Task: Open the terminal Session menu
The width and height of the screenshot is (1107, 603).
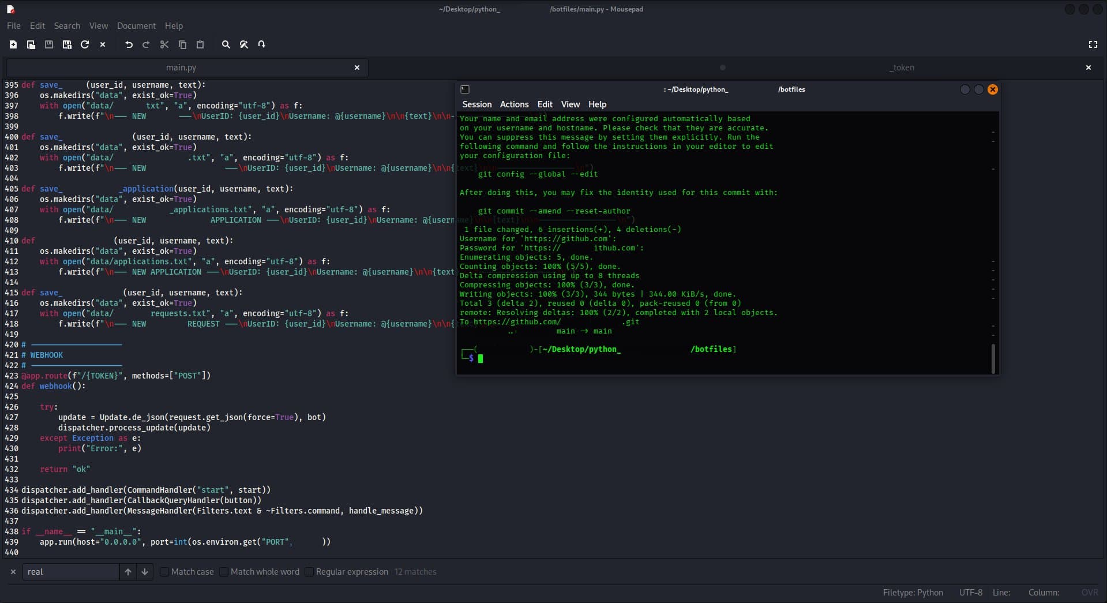Action: point(477,104)
